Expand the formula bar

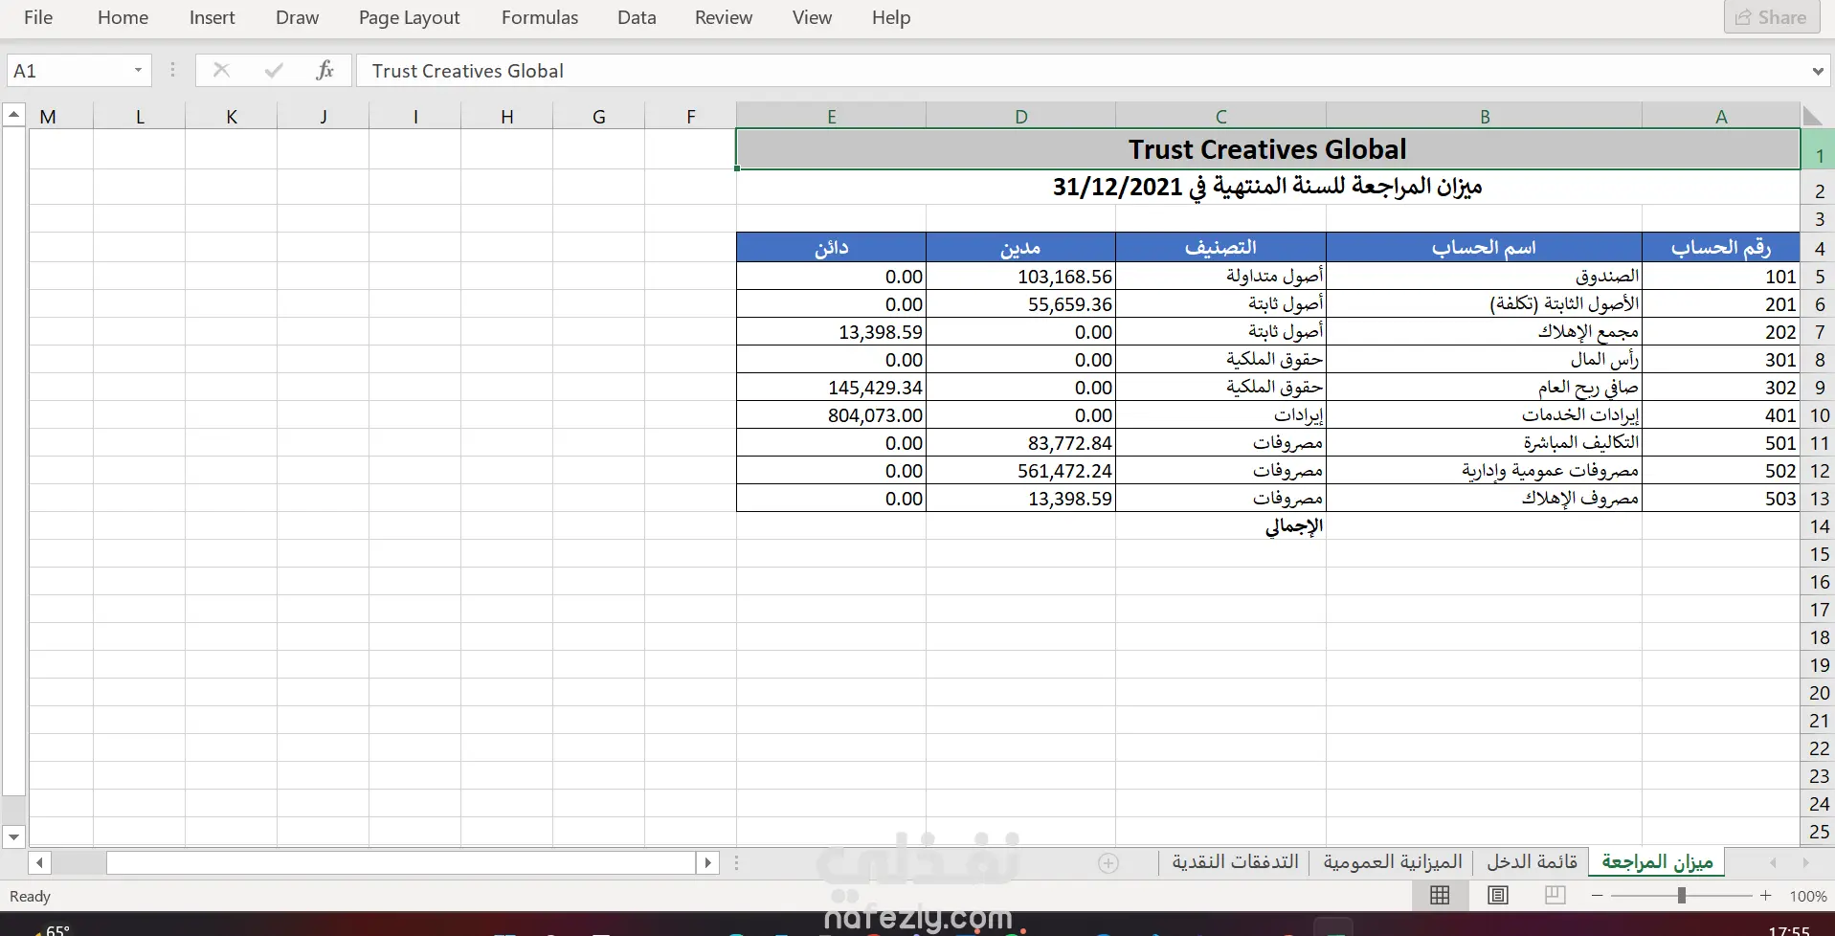point(1817,70)
